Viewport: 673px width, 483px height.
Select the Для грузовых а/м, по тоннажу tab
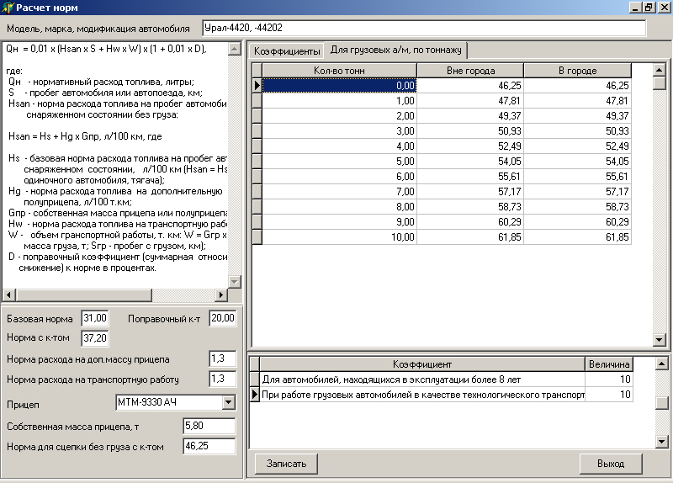395,50
